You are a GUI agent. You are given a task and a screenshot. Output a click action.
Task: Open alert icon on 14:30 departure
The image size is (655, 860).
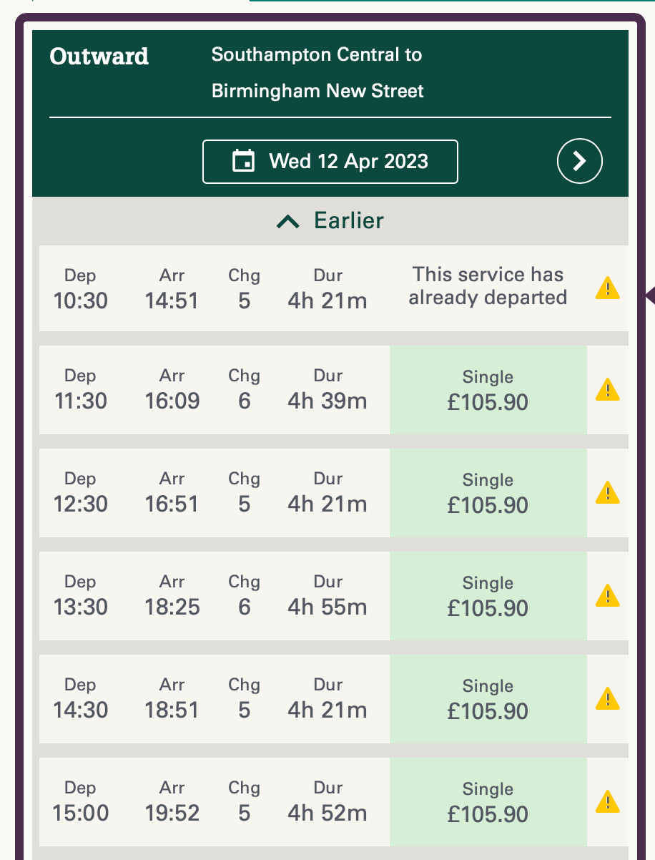point(607,699)
